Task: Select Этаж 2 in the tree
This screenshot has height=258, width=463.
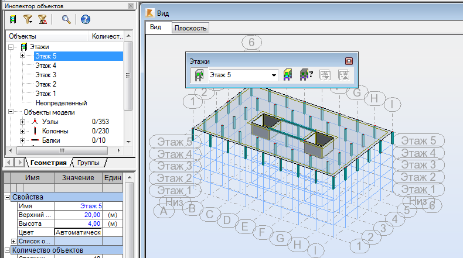Action: [x=46, y=84]
